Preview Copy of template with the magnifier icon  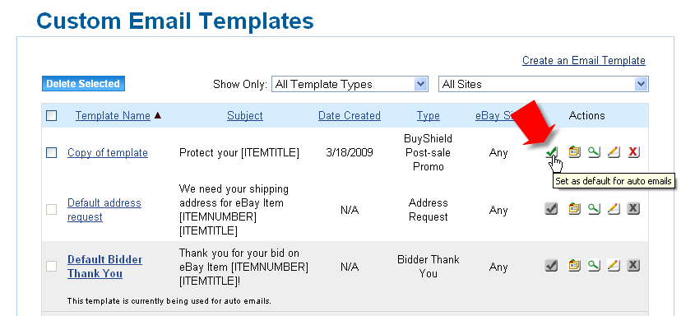tap(594, 151)
